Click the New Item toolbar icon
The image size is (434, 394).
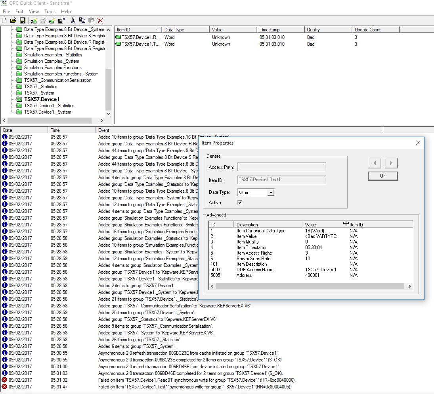[52, 20]
